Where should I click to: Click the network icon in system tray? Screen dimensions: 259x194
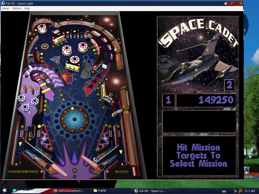[235, 191]
